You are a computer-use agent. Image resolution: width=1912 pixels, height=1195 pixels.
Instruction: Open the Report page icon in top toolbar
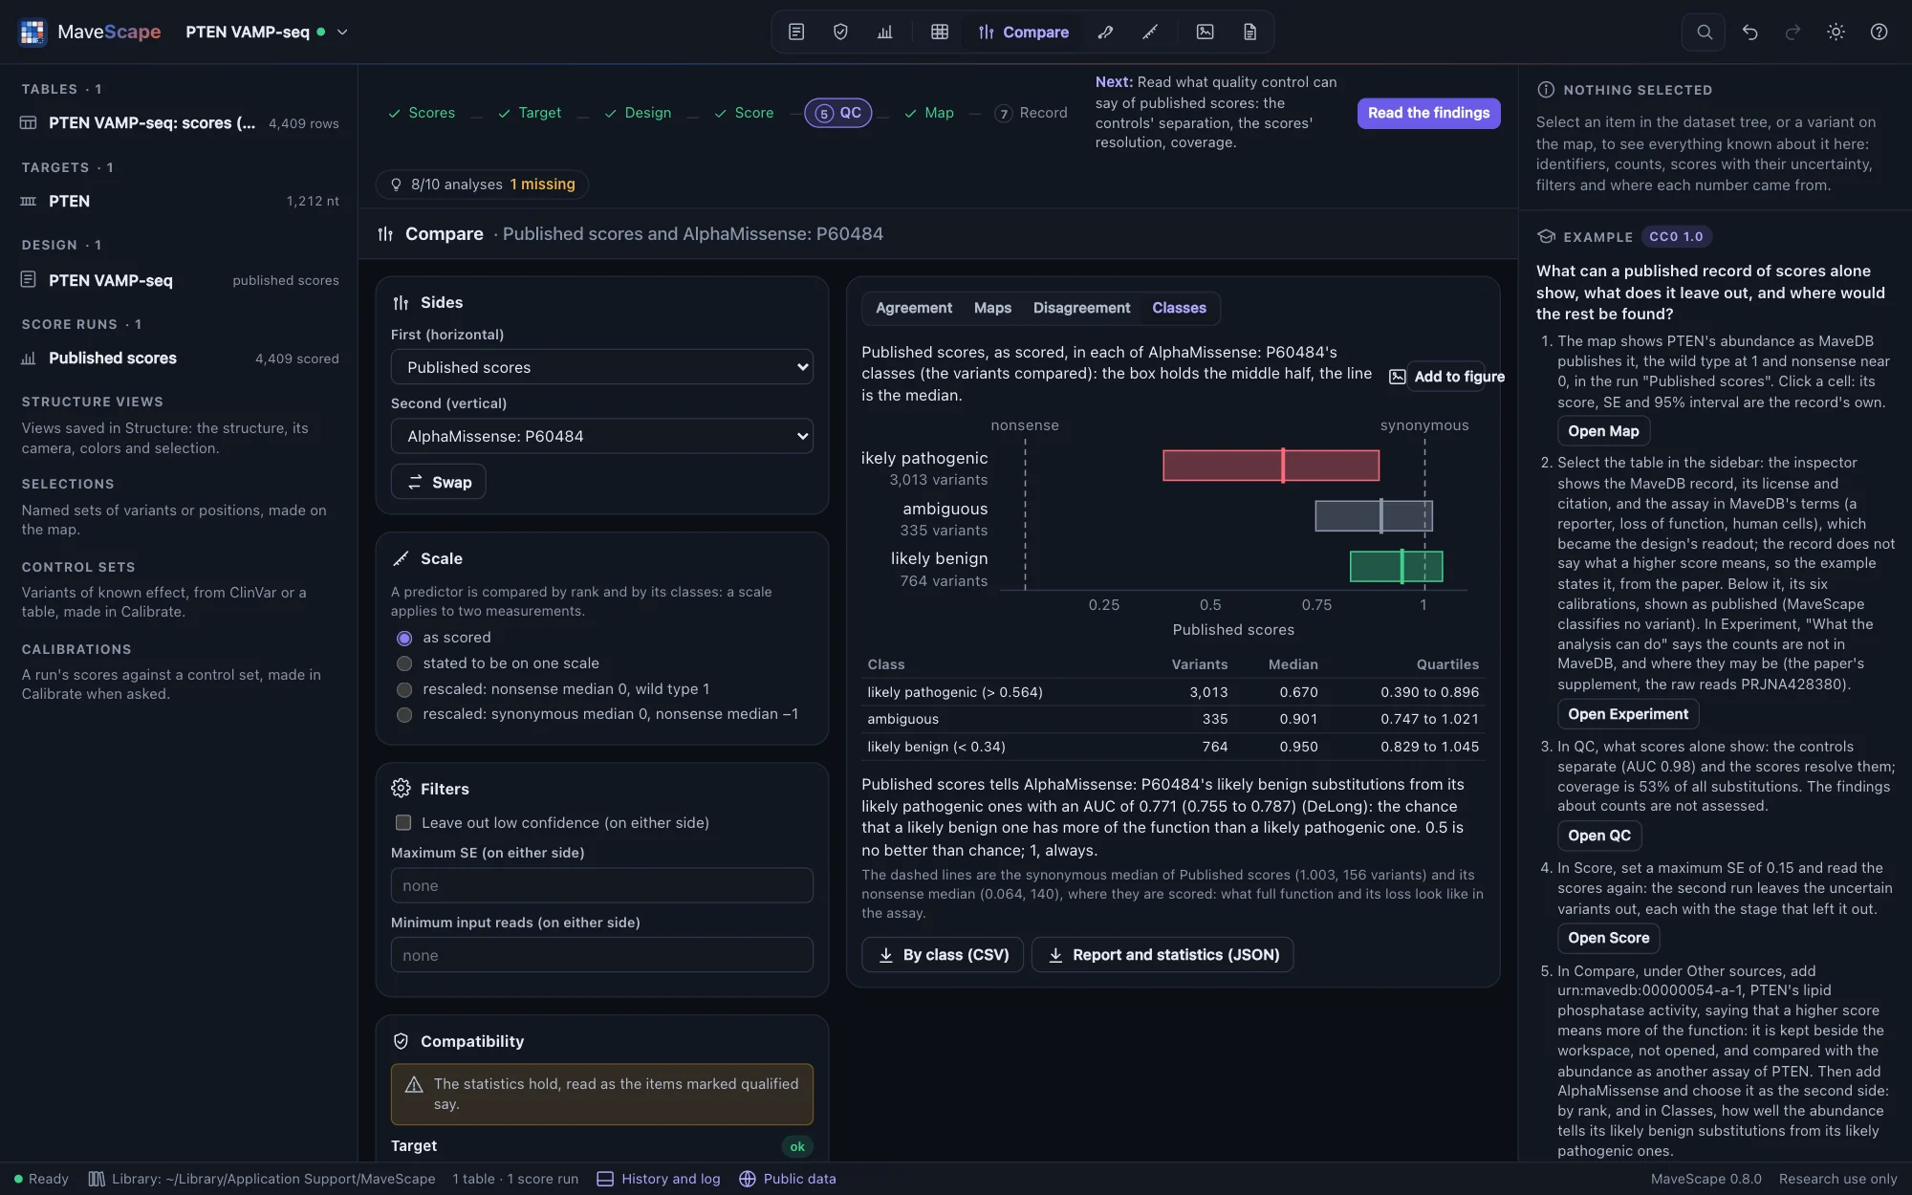[1249, 32]
